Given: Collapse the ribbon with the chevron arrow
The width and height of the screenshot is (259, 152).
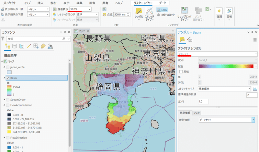Looking at the screenshot, I should (257, 25).
